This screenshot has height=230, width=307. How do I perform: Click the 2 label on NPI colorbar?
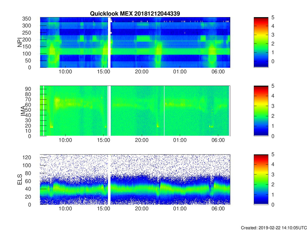pos(273,44)
